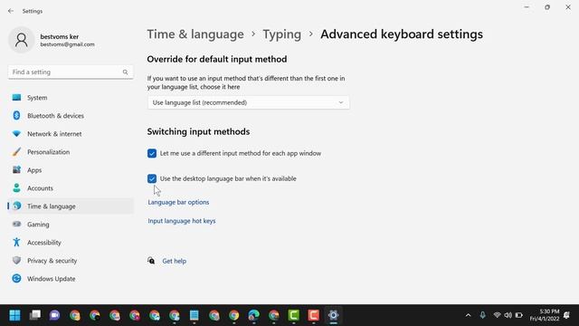Open Windows Update settings
The height and width of the screenshot is (326, 579).
(71, 279)
